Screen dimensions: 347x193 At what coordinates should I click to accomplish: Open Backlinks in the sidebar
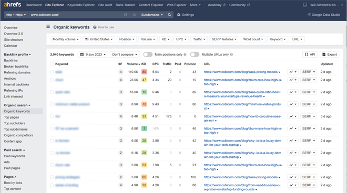point(11,60)
